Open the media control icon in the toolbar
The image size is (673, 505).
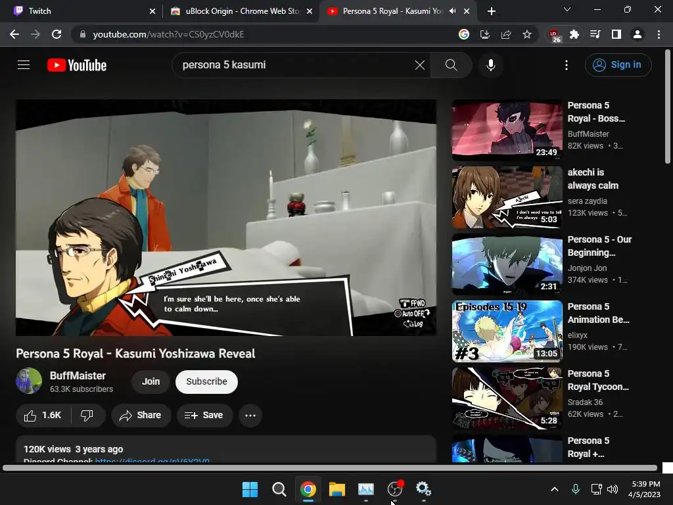tap(595, 34)
